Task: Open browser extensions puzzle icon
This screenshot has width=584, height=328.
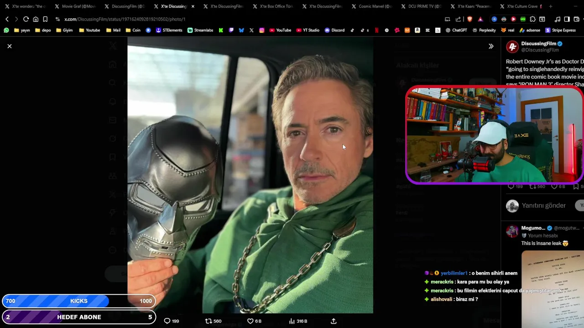Action: (x=532, y=19)
